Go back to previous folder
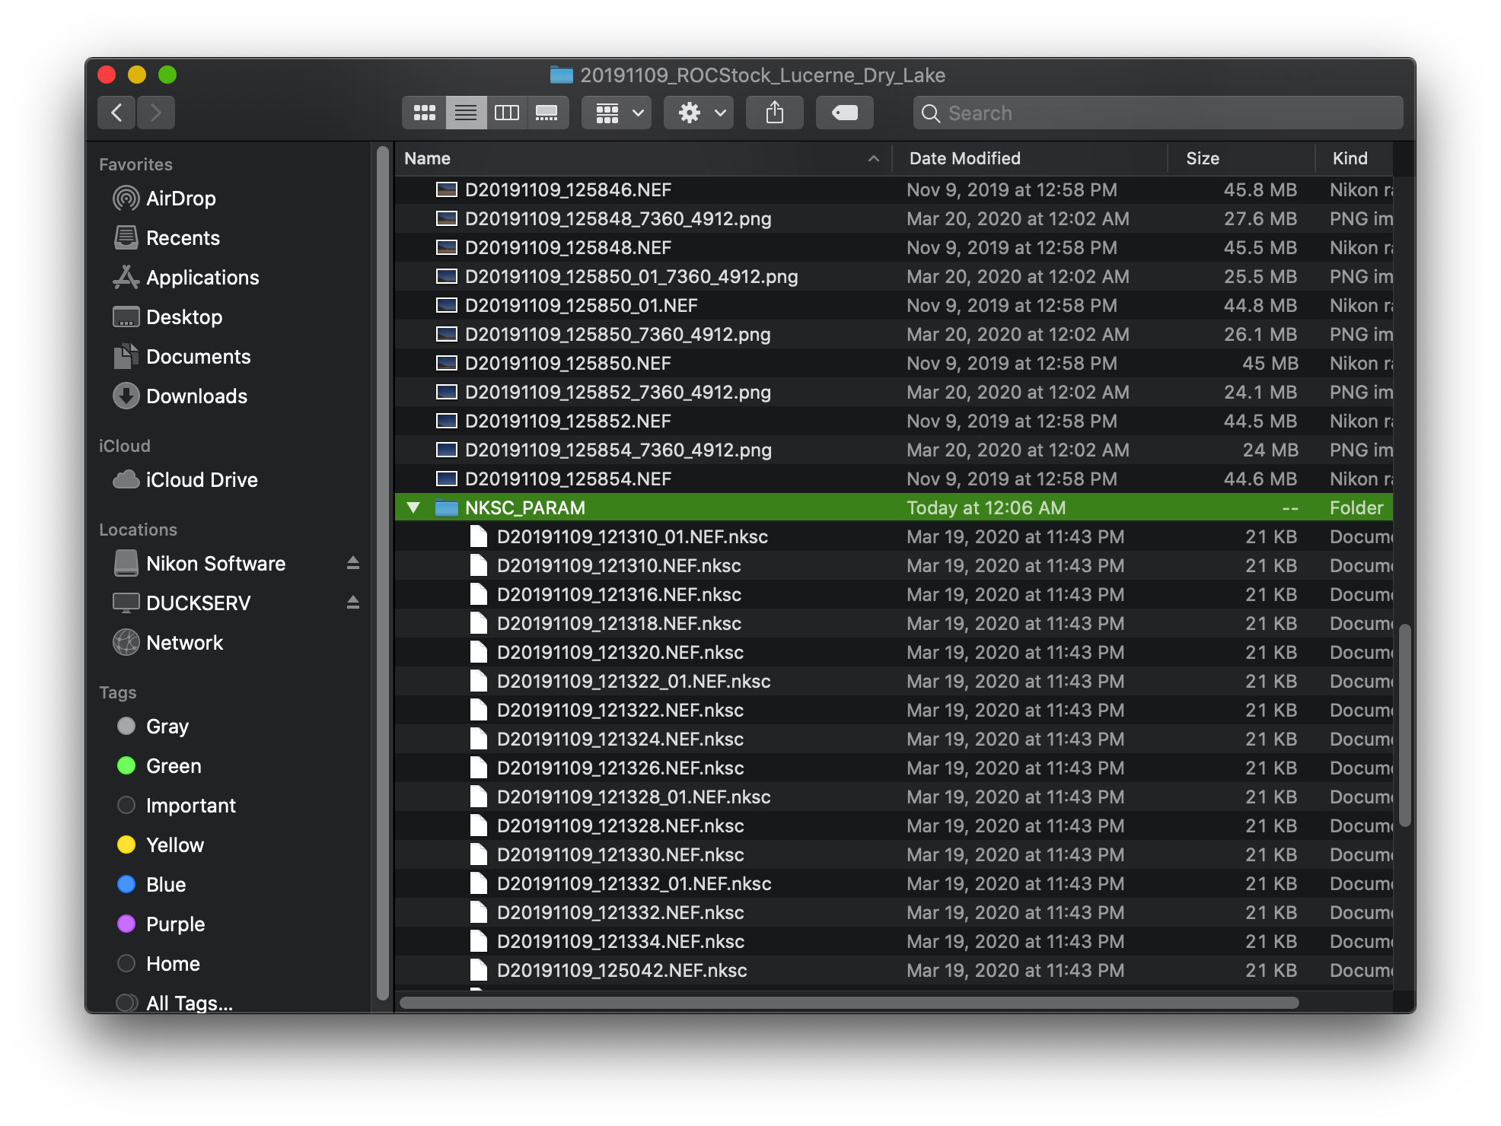This screenshot has width=1501, height=1126. click(116, 113)
